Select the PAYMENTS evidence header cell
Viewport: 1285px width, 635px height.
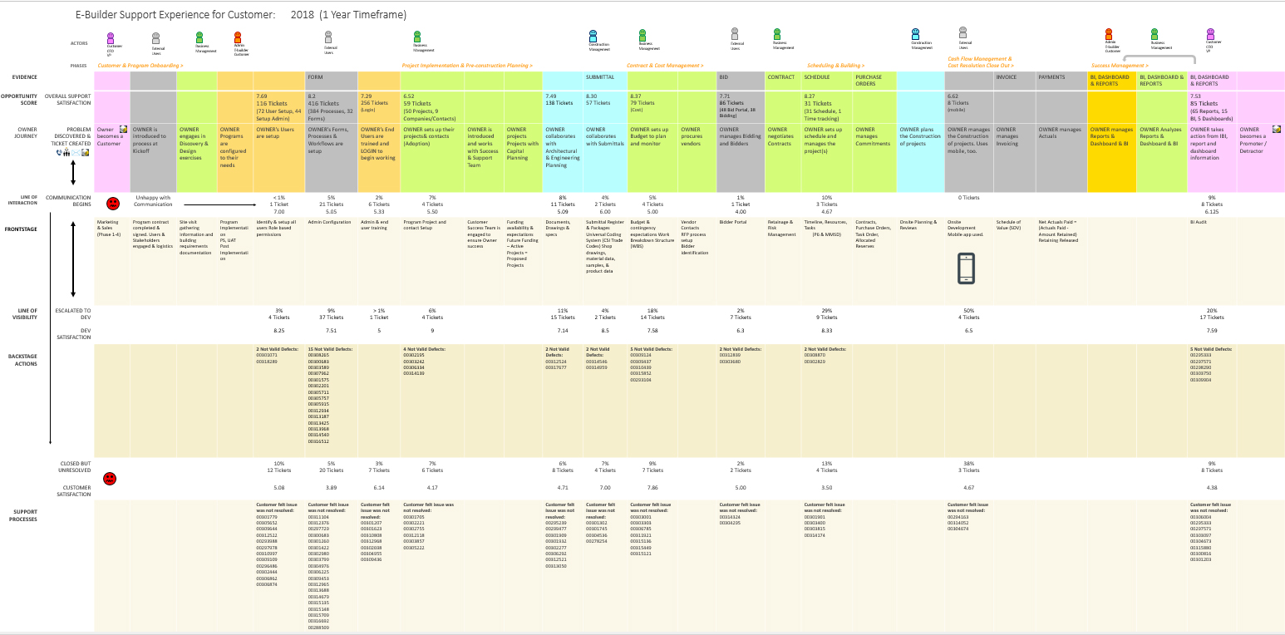[x=1061, y=81]
